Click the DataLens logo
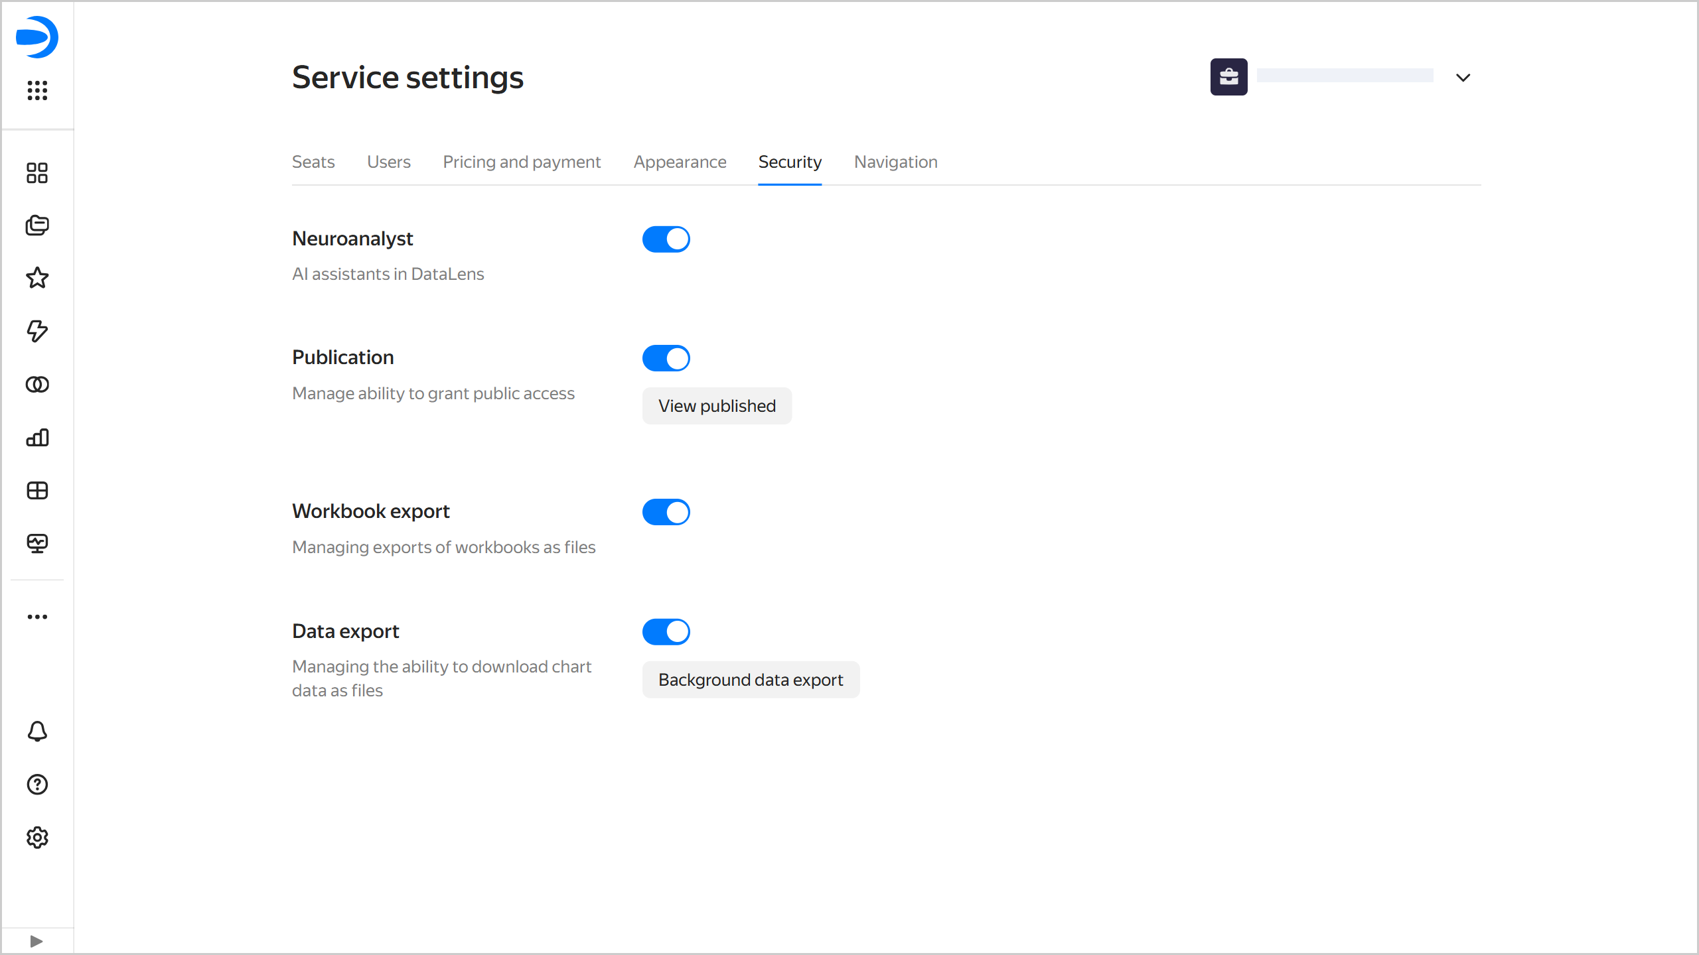Image resolution: width=1699 pixels, height=955 pixels. pyautogui.click(x=37, y=37)
